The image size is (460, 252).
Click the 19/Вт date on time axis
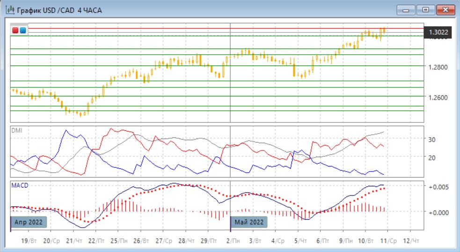pyautogui.click(x=29, y=240)
